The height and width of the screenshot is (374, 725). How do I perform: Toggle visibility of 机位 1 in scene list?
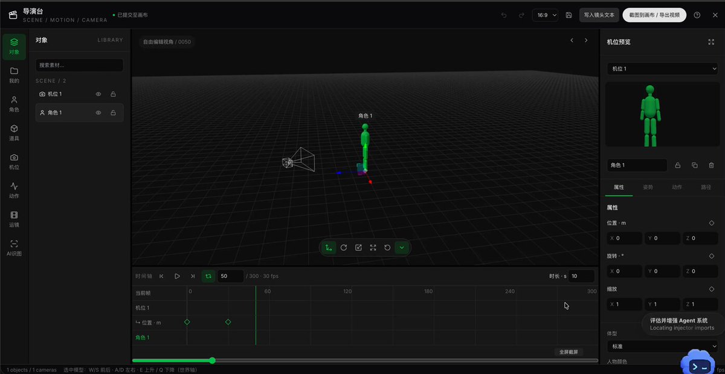[98, 94]
